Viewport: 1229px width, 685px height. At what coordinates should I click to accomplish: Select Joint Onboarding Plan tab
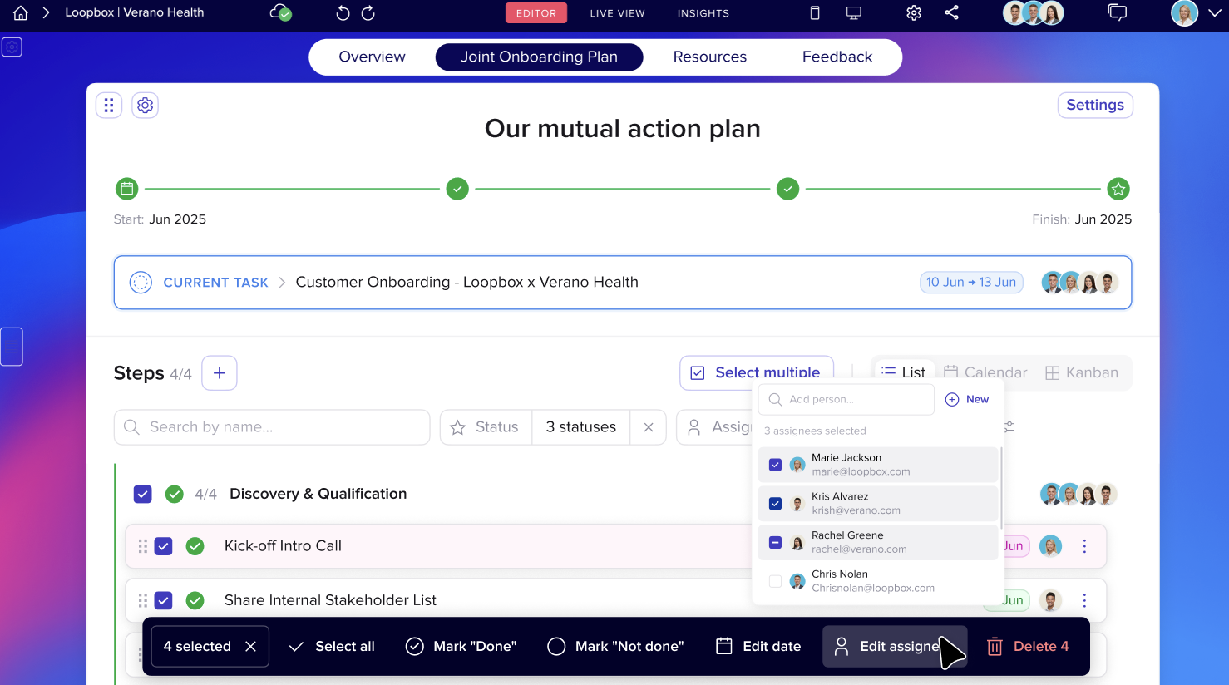(539, 57)
